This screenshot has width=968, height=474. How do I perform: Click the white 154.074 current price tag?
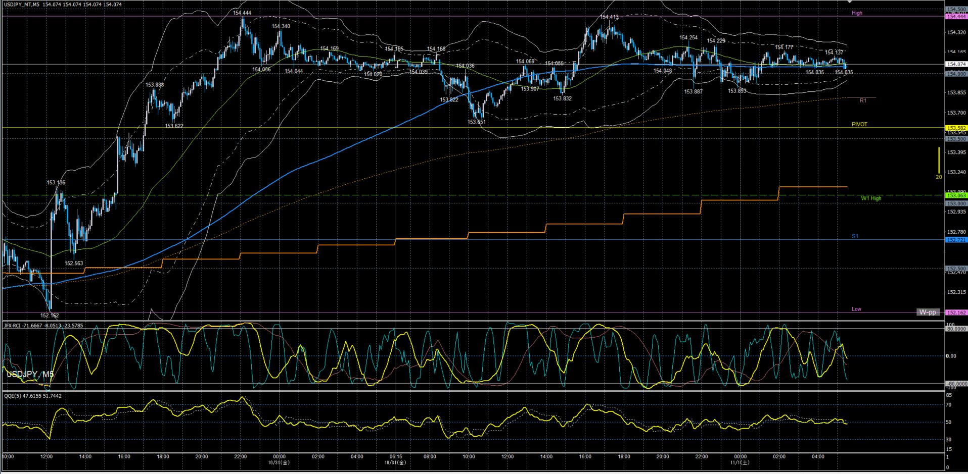click(x=956, y=64)
